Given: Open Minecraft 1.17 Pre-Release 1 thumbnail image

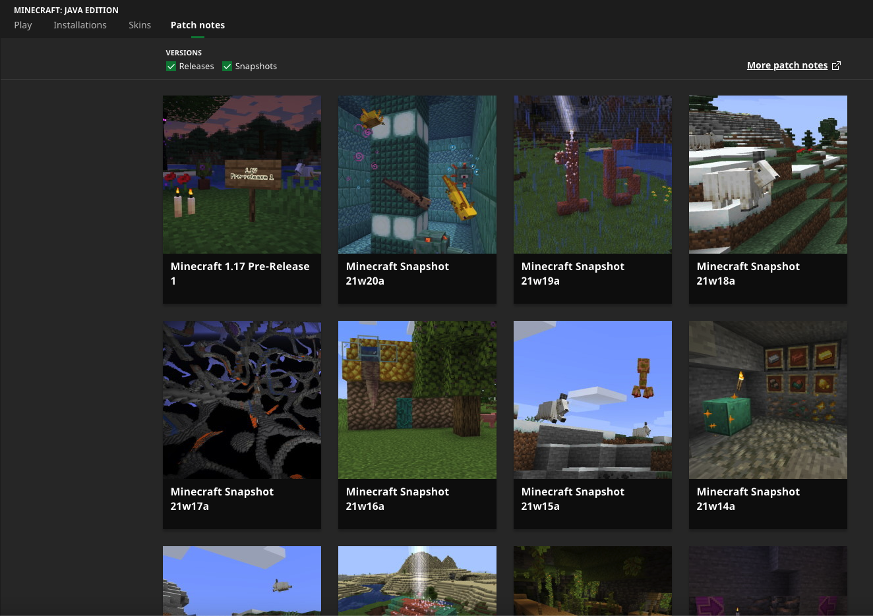Looking at the screenshot, I should (242, 175).
